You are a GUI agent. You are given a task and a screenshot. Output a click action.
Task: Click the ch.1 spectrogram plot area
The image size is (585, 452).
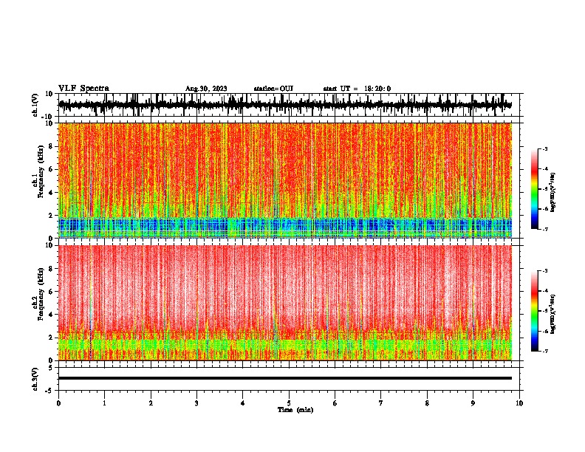click(285, 180)
